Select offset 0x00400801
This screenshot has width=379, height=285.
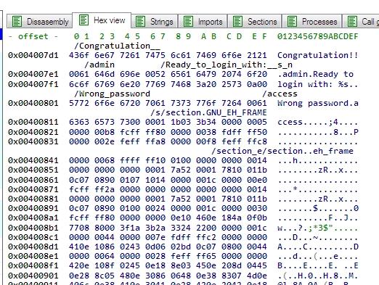[33, 103]
